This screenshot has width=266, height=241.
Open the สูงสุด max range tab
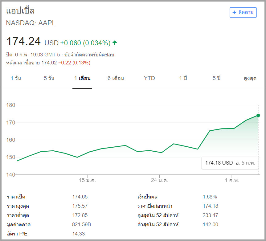coord(250,78)
